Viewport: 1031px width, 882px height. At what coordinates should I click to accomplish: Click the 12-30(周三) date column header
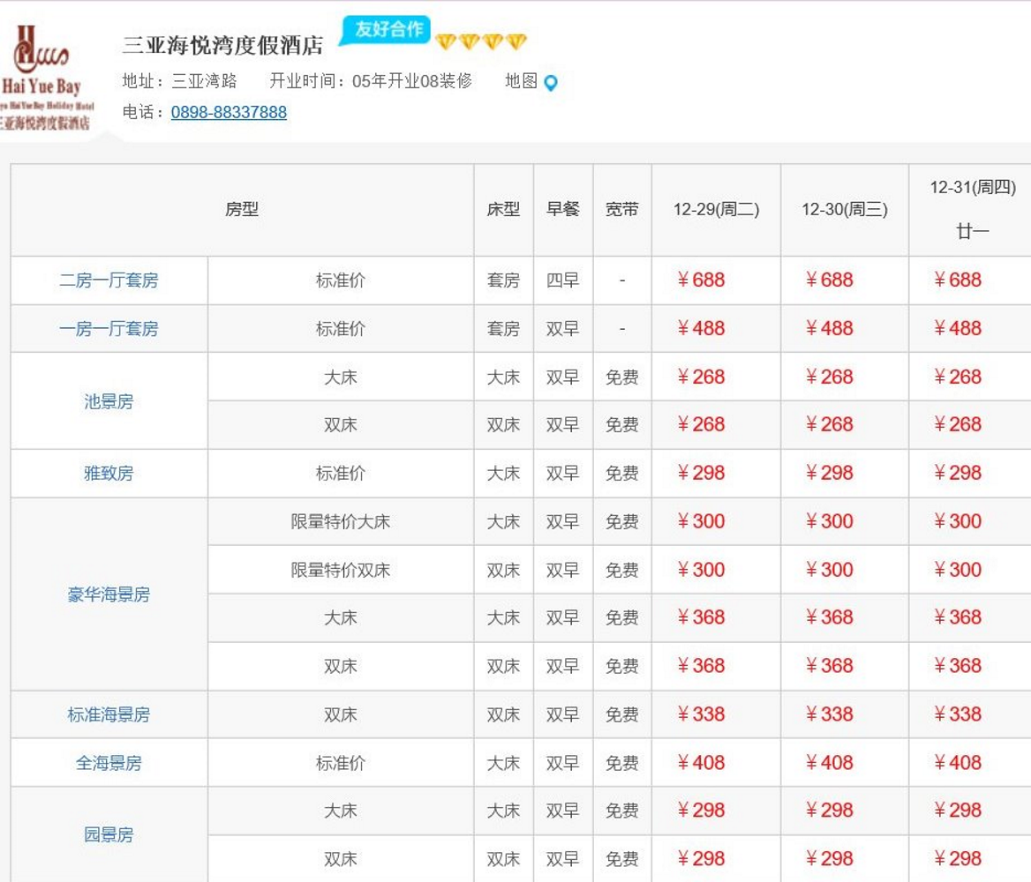tap(844, 210)
